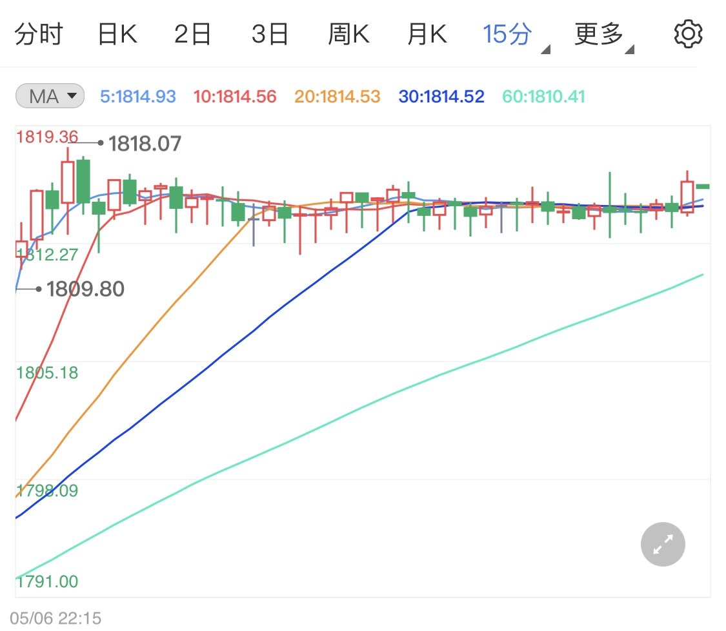Select the 月K chart view
This screenshot has width=726, height=631.
point(427,33)
